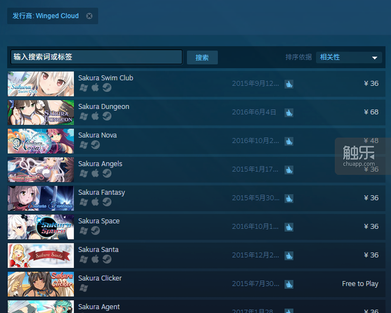This screenshot has height=313, width=391.
Task: Focus the search terms input field
Action: coord(97,57)
